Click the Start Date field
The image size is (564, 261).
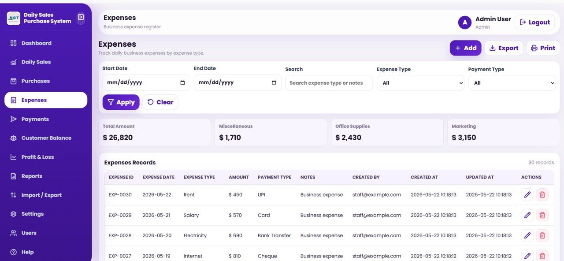pyautogui.click(x=146, y=82)
